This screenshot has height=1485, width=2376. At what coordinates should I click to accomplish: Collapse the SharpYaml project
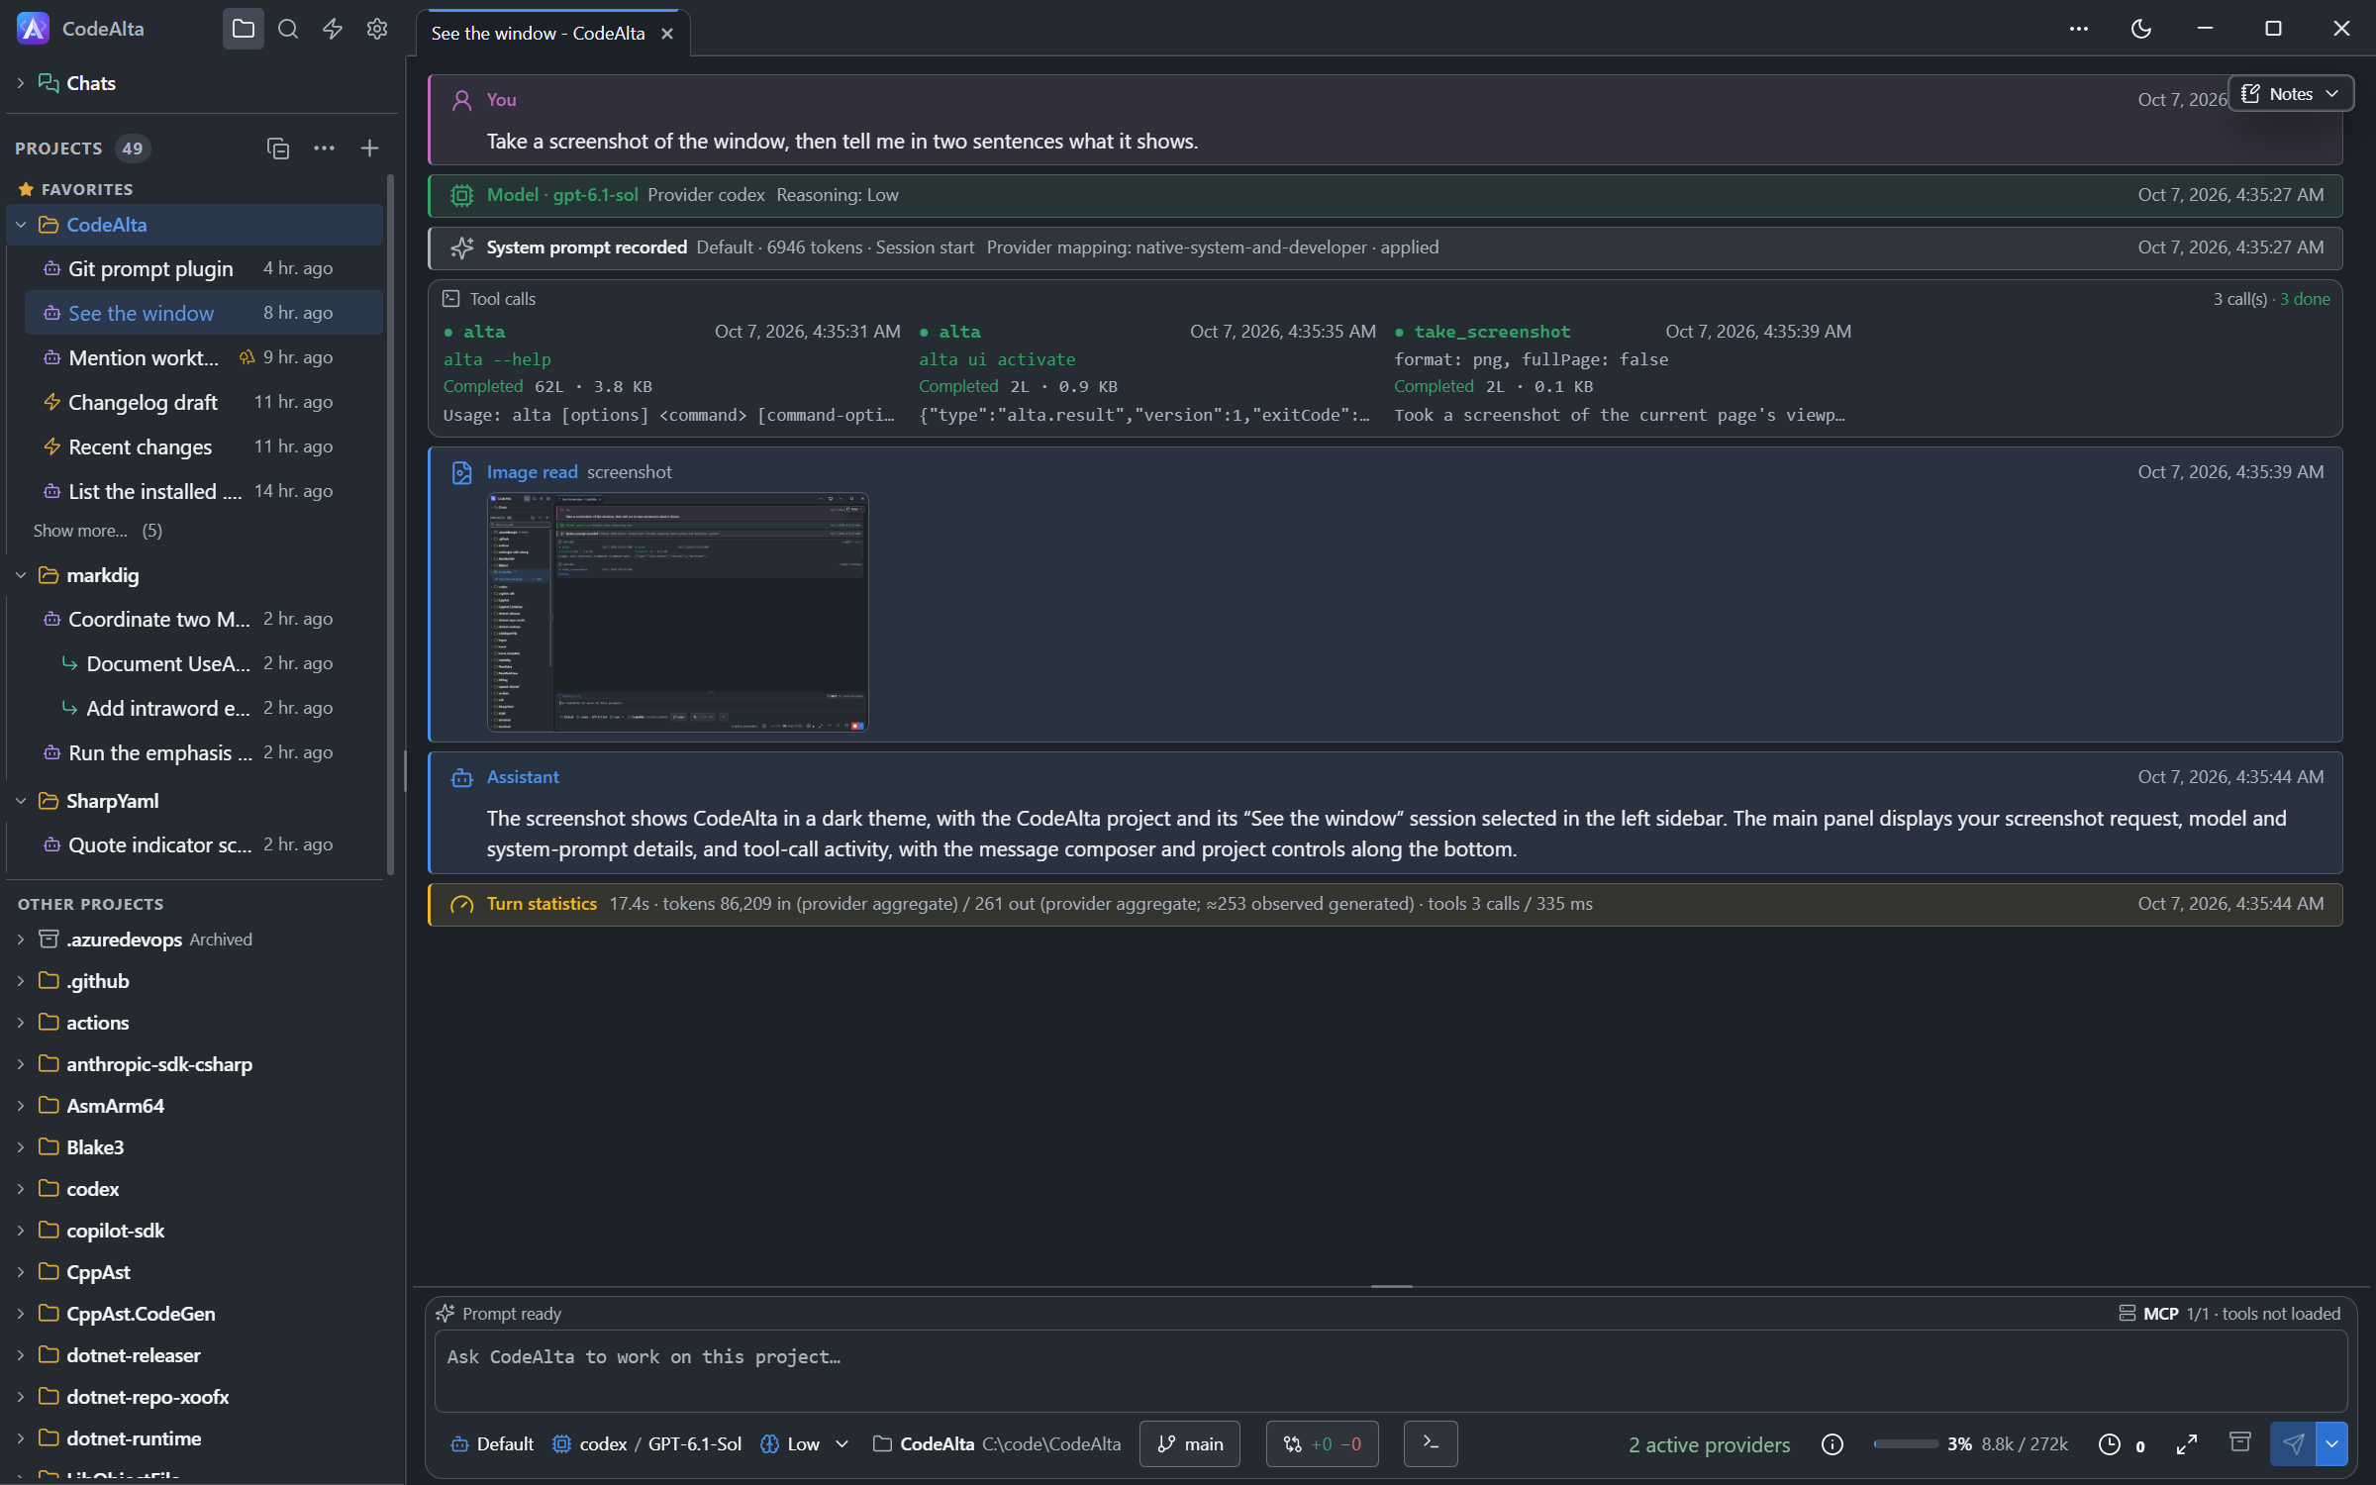tap(21, 801)
